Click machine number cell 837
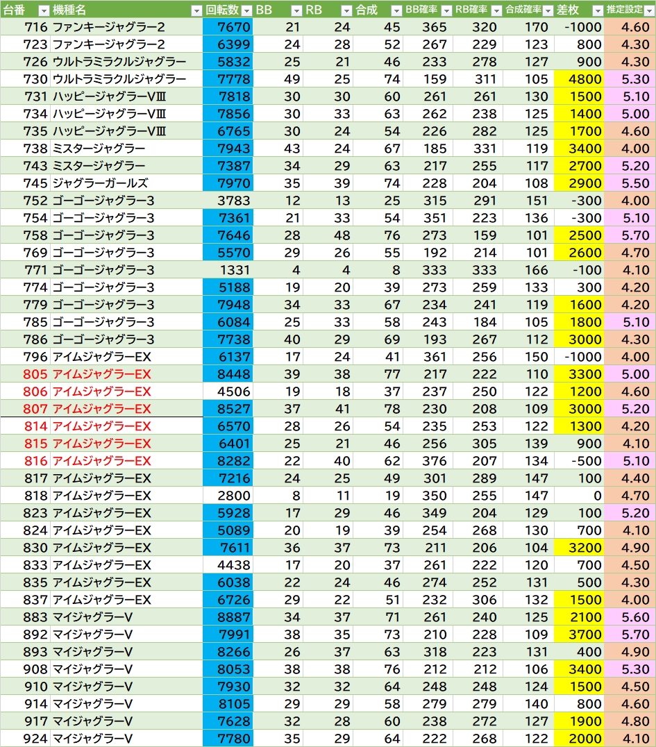 (x=25, y=600)
